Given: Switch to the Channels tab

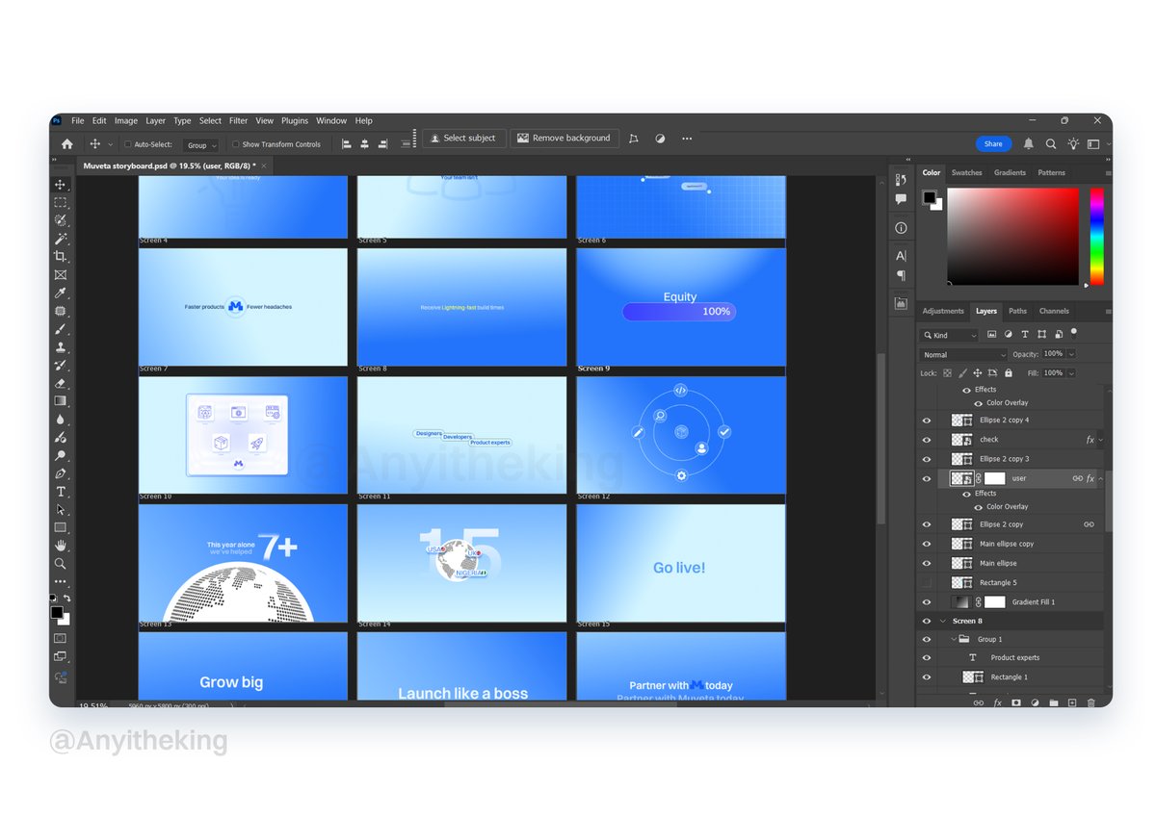Looking at the screenshot, I should click(1054, 311).
